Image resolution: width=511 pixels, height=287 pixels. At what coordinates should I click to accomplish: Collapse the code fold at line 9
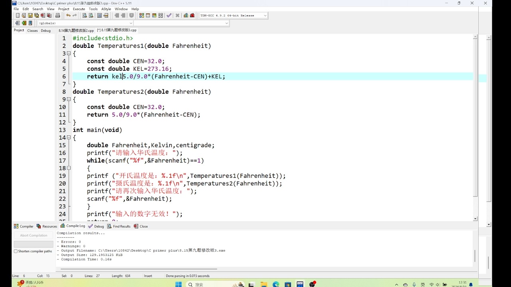click(69, 99)
